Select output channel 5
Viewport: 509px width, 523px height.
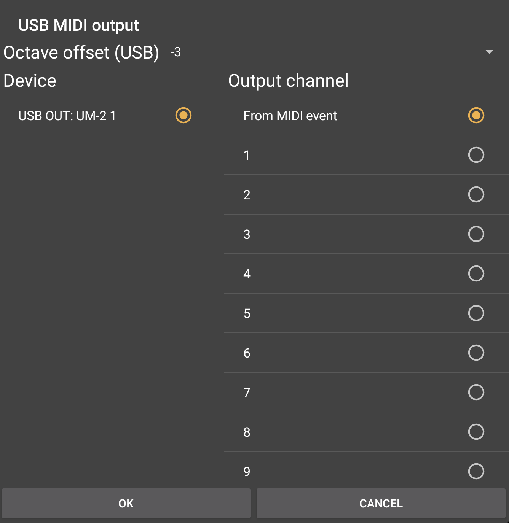tap(476, 313)
